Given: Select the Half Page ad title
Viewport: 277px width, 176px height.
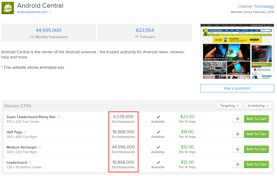Looking at the screenshot, I should (14, 132).
